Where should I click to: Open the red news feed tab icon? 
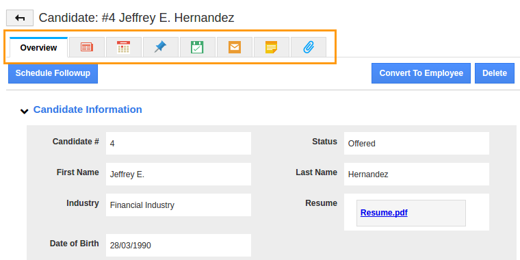(x=87, y=47)
